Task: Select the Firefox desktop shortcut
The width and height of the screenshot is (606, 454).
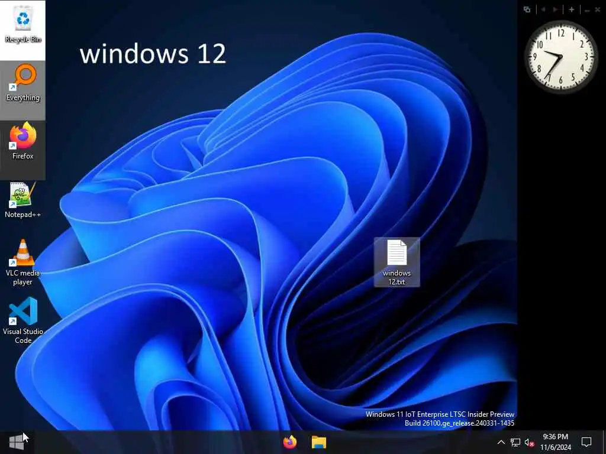Action: tap(23, 141)
